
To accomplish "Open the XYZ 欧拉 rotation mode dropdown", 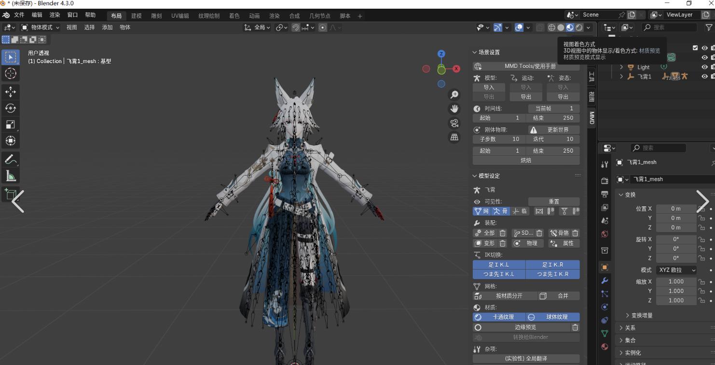I will click(x=675, y=270).
